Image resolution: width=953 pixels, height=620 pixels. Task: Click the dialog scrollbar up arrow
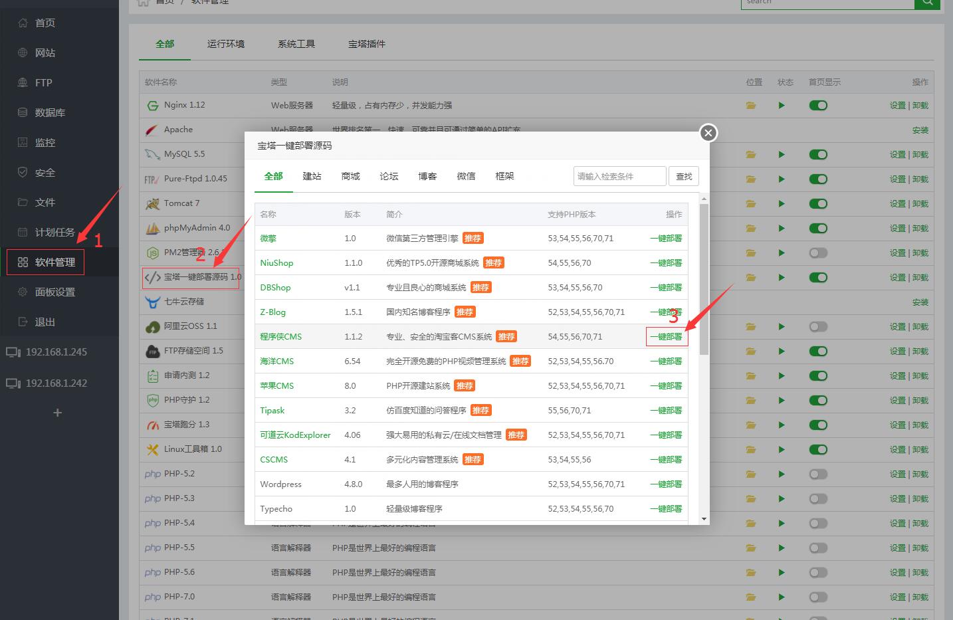[704, 199]
